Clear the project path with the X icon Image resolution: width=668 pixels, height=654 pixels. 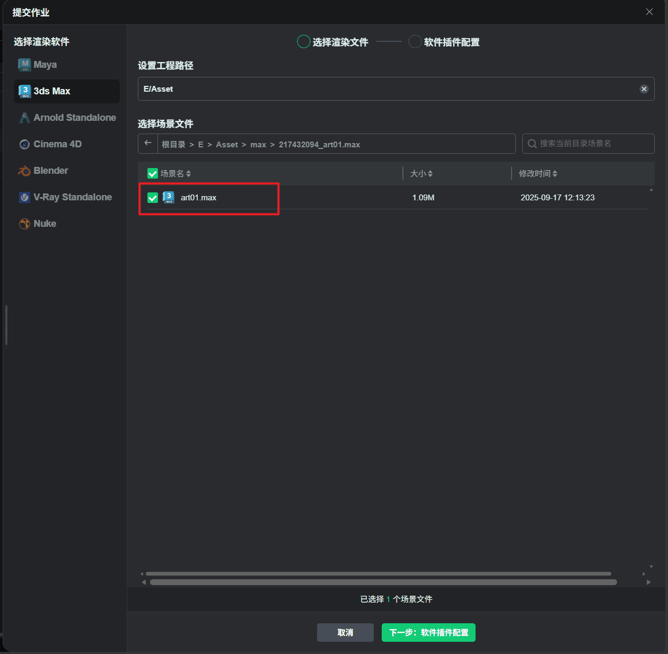point(644,89)
